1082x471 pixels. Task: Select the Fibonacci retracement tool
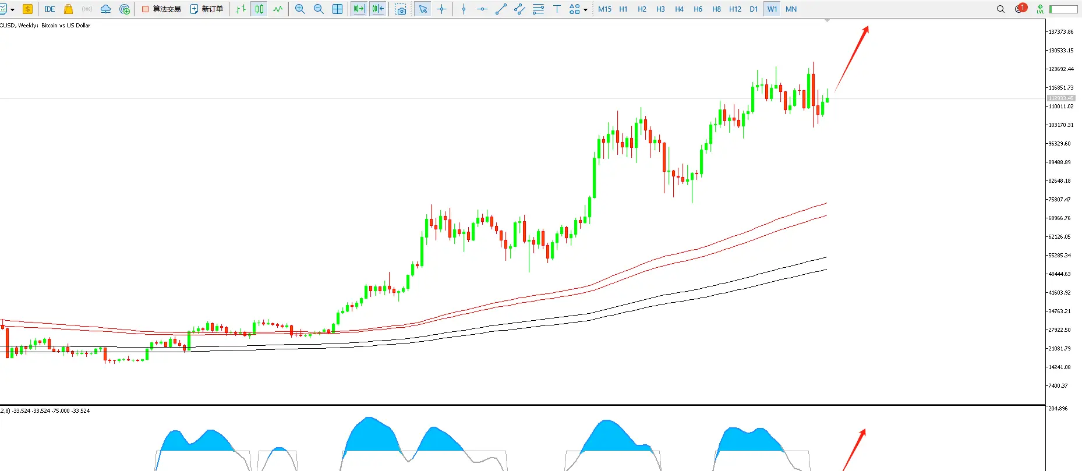[538, 9]
